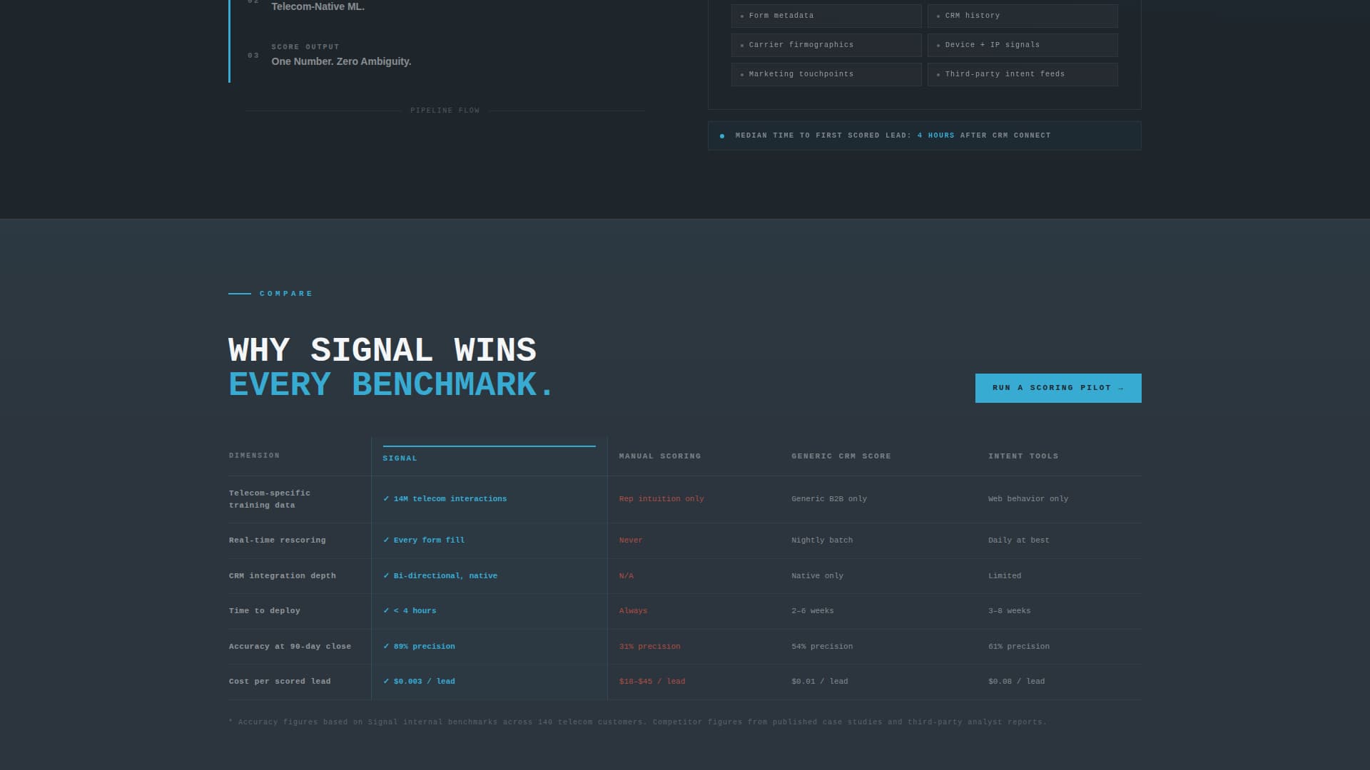Select the Carrier firmographics chip

pyautogui.click(x=826, y=45)
